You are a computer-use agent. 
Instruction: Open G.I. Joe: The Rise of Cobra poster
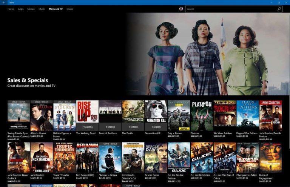pyautogui.click(x=225, y=158)
